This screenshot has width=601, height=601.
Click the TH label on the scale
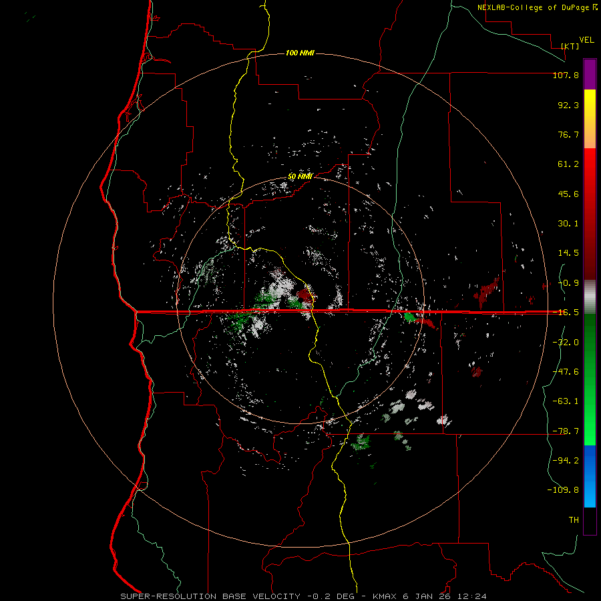tap(574, 520)
